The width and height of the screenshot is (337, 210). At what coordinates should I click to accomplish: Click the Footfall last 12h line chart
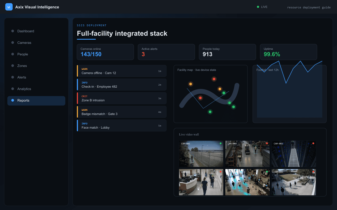tap(290, 89)
